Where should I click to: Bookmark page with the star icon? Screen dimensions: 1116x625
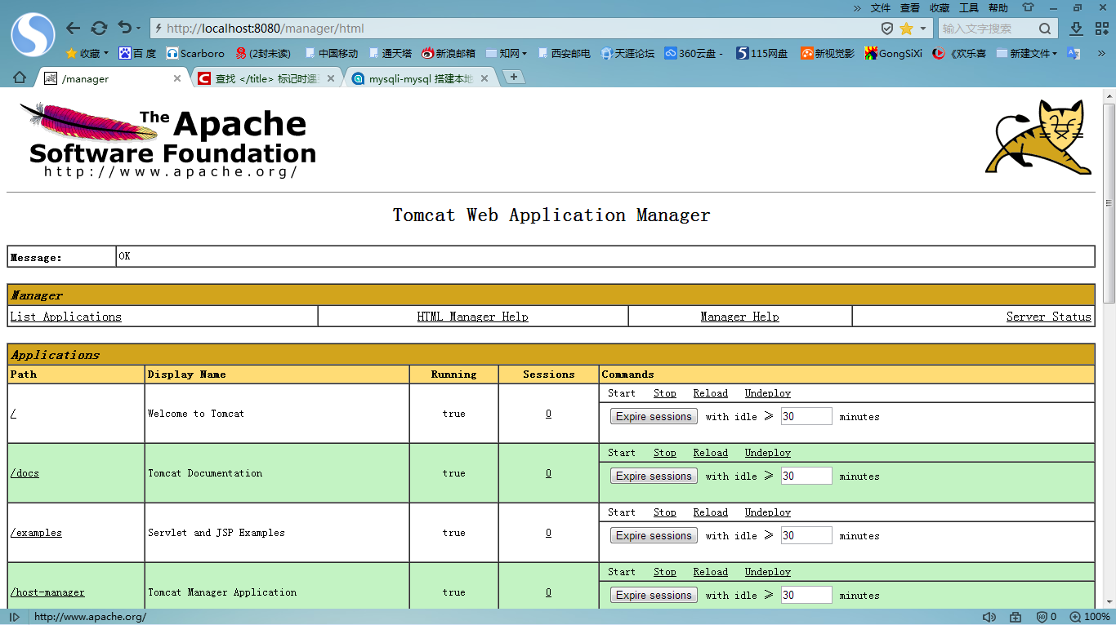(906, 29)
